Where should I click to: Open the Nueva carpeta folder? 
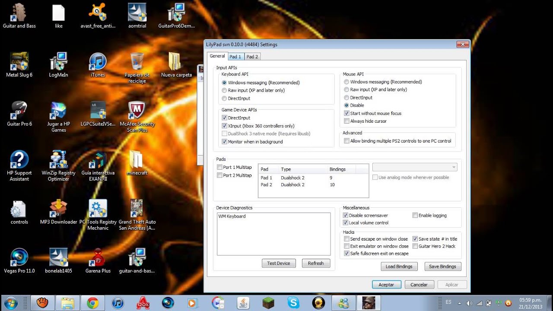(177, 65)
